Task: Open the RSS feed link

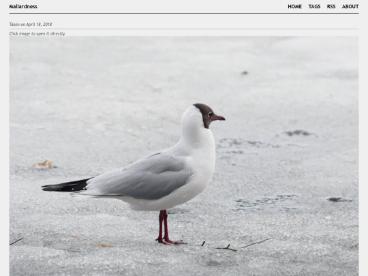Action: (x=331, y=7)
